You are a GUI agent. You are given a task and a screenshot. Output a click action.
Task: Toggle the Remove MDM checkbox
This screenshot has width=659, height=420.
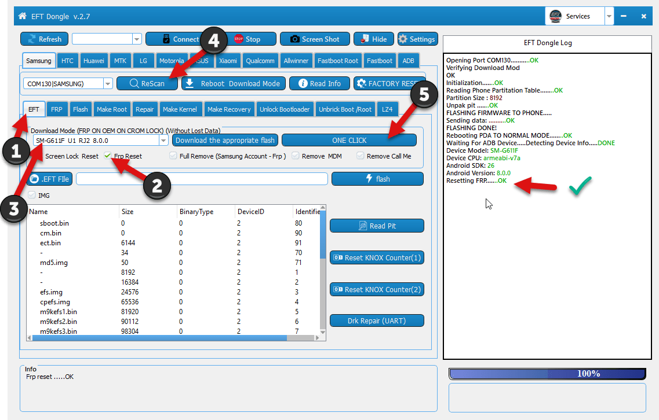(x=296, y=156)
